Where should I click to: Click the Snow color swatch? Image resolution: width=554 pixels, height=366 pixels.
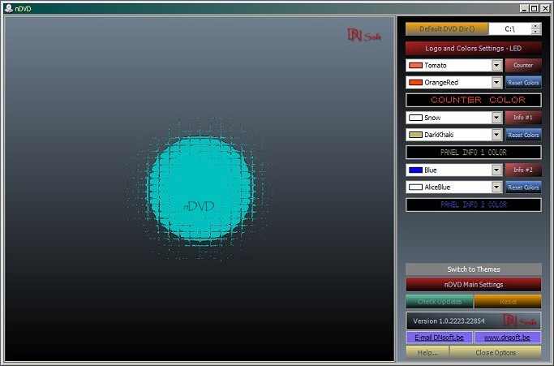[x=415, y=118]
